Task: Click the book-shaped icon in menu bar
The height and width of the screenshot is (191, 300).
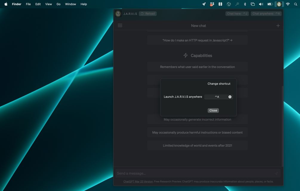Action: point(220,4)
